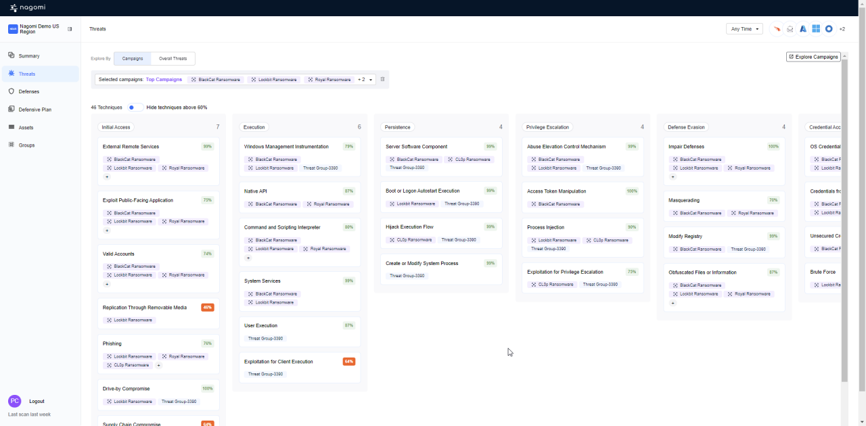
Task: Open the Defensive Plan sidebar icon
Action: click(12, 109)
